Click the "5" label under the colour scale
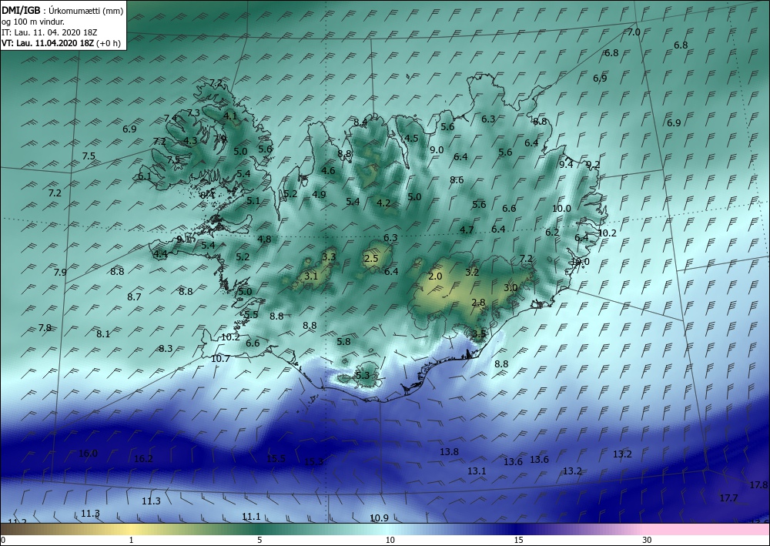 [x=259, y=540]
